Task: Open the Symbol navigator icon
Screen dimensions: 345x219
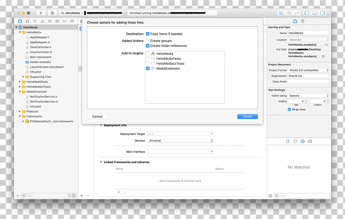Action: (28, 21)
